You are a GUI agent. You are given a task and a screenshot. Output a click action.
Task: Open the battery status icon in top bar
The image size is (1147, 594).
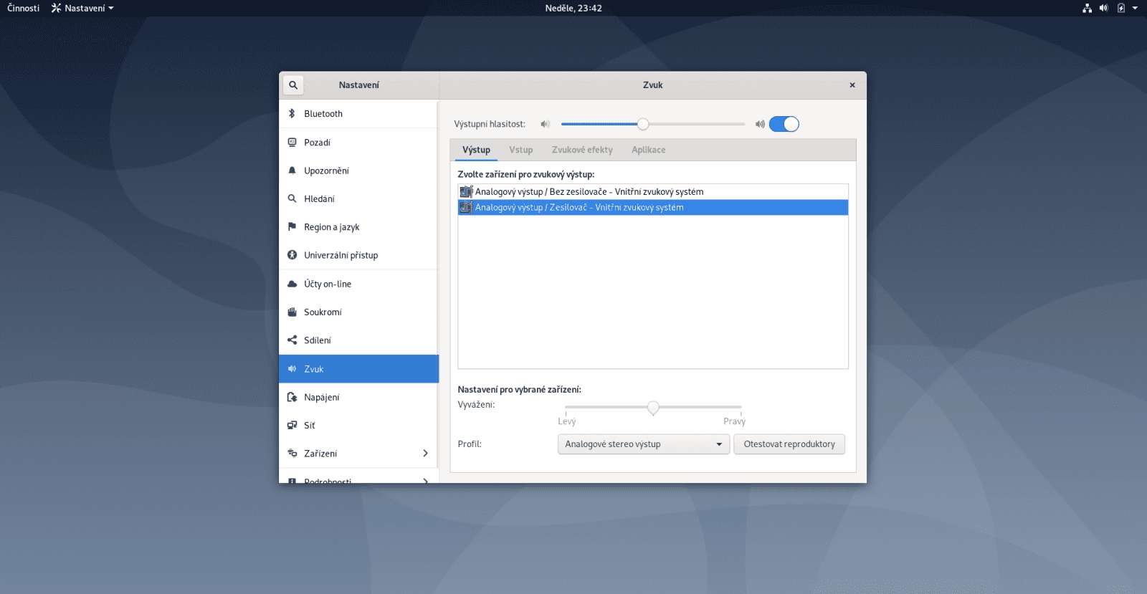(1120, 8)
